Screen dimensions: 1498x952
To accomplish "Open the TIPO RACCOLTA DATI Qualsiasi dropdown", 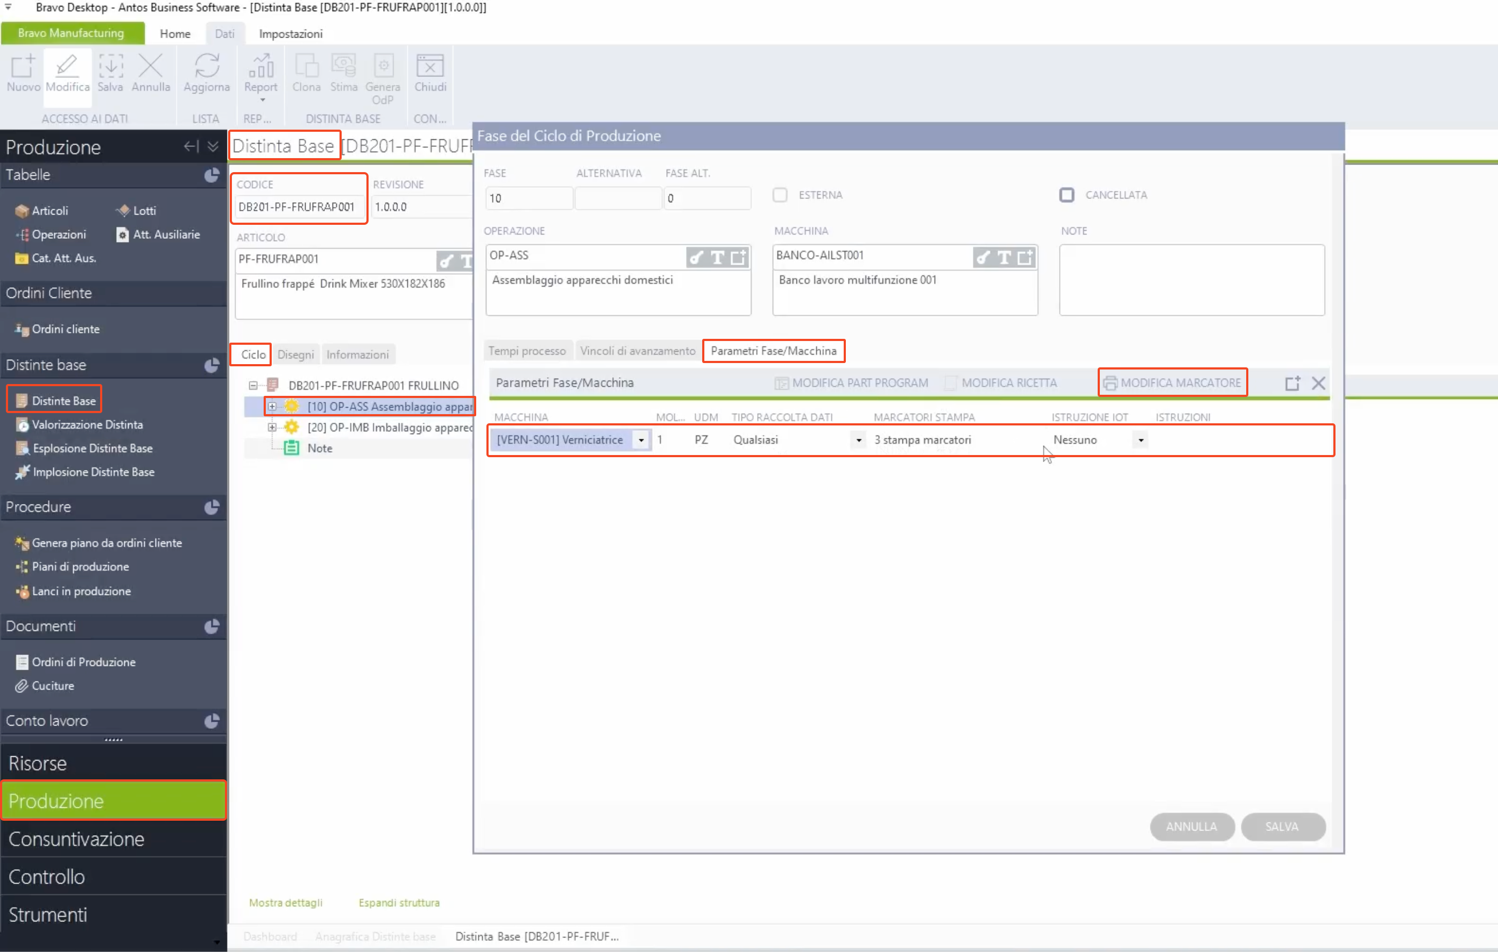I will 858,441.
